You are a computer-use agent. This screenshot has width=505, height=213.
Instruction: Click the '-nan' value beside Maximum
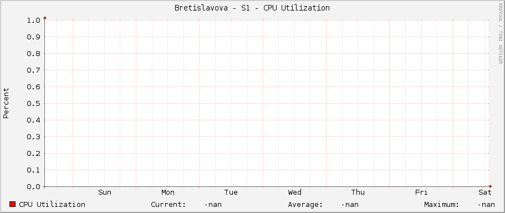click(x=486, y=205)
